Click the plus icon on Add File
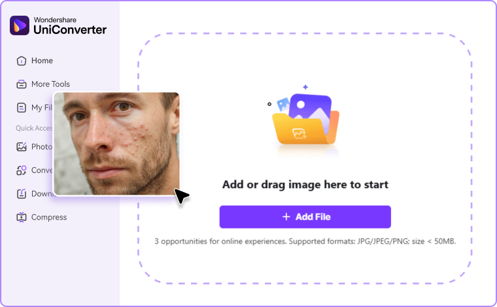This screenshot has width=497, height=307. (x=286, y=217)
